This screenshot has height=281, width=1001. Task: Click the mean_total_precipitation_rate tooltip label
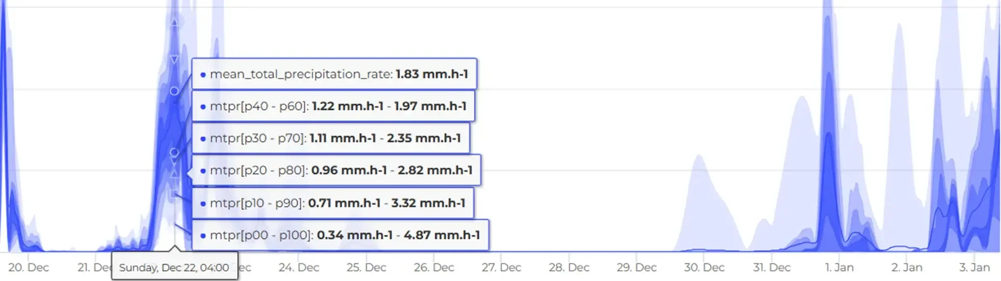[334, 74]
